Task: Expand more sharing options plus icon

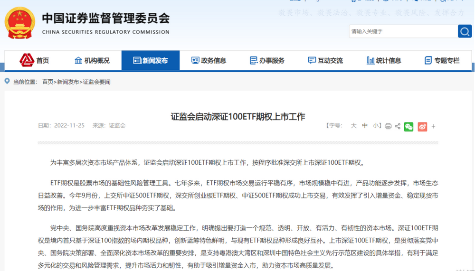Action: pyautogui.click(x=434, y=127)
